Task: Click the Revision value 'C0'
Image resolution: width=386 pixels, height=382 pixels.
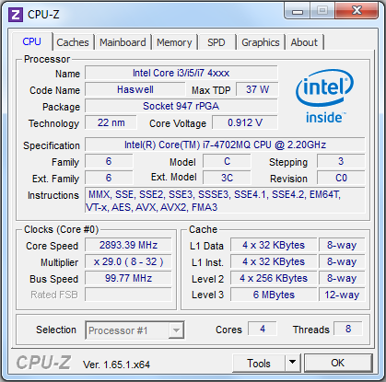Action: tap(341, 178)
